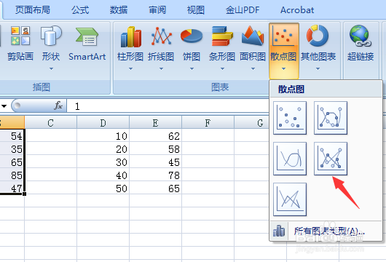Screen dimensions: 386x262
Task: Select column E header
Action: pos(156,122)
